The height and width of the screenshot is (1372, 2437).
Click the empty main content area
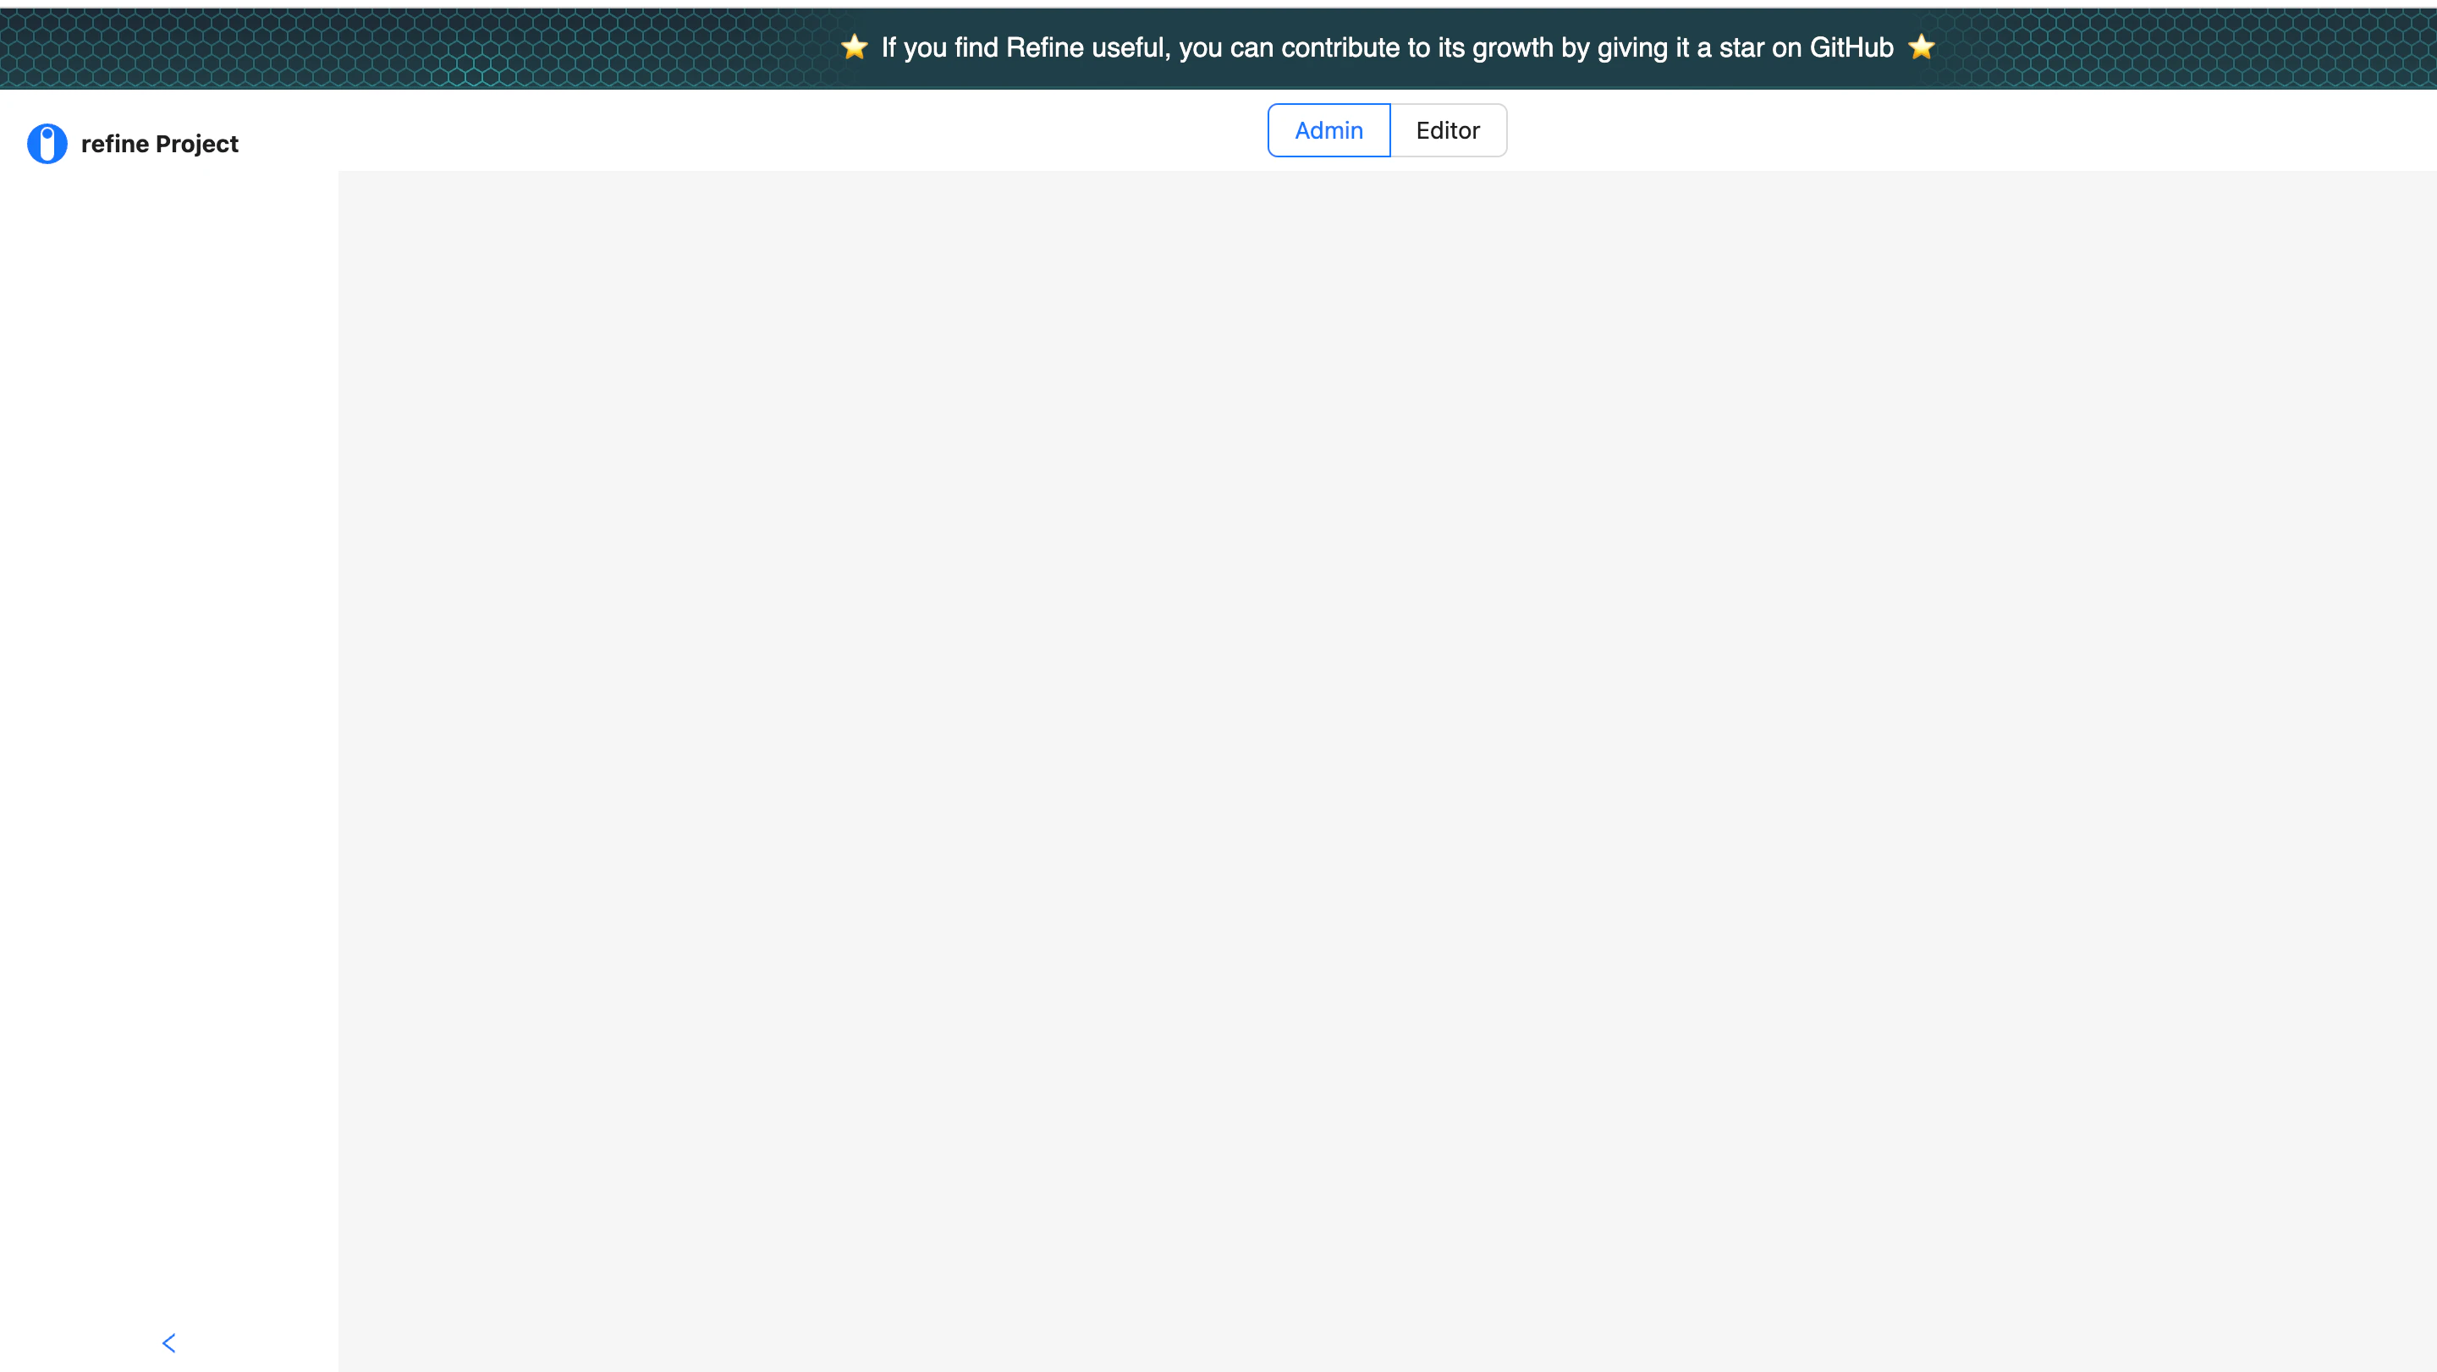pos(1387,756)
